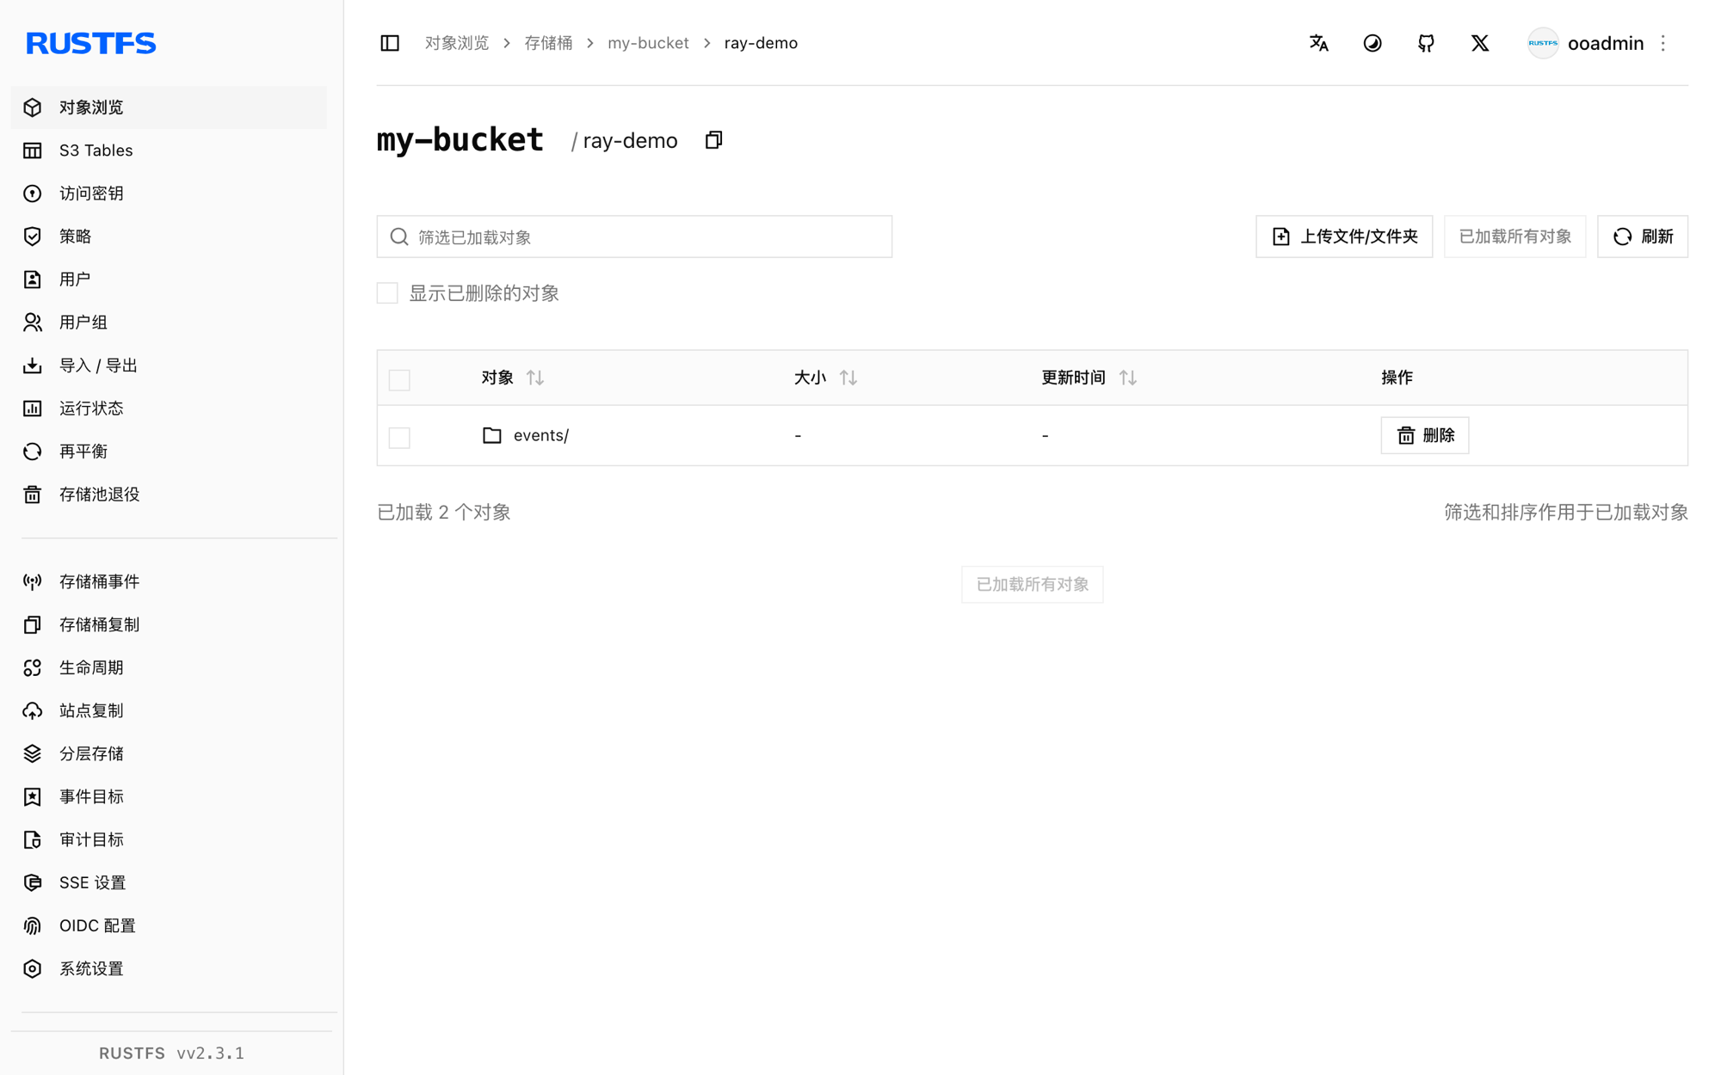The width and height of the screenshot is (1721, 1075).
Task: Open the X (Twitter) icon link
Action: pos(1480,43)
